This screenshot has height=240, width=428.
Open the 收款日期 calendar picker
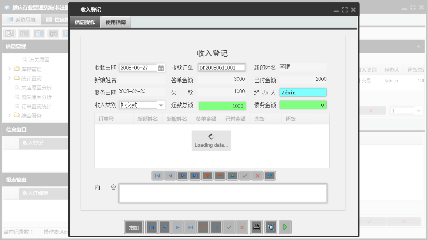pyautogui.click(x=161, y=67)
